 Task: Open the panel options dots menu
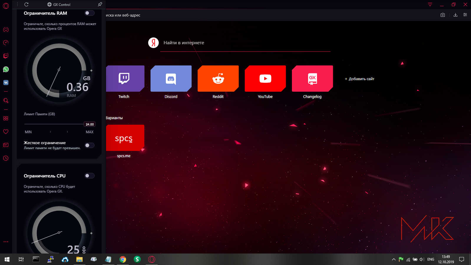point(17,4)
